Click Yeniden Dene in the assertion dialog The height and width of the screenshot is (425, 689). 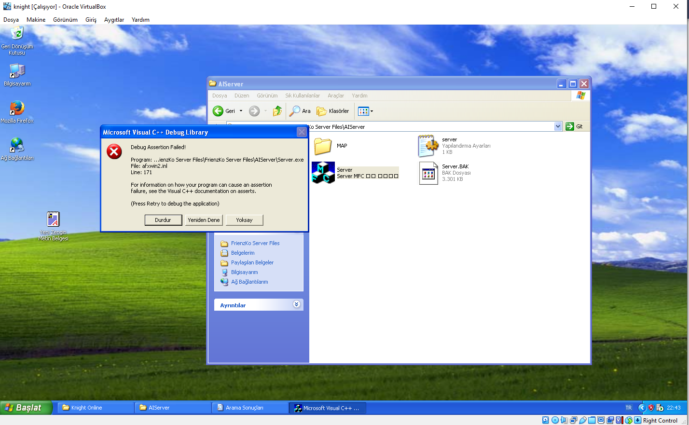[x=204, y=220]
